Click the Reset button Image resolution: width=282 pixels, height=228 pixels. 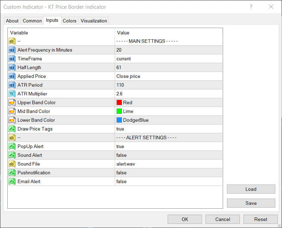(x=261, y=219)
